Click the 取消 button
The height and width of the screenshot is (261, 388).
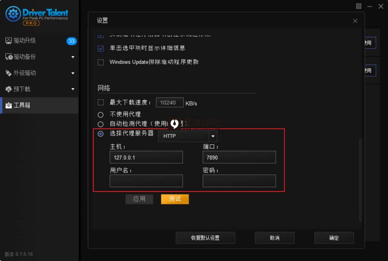tap(275, 238)
